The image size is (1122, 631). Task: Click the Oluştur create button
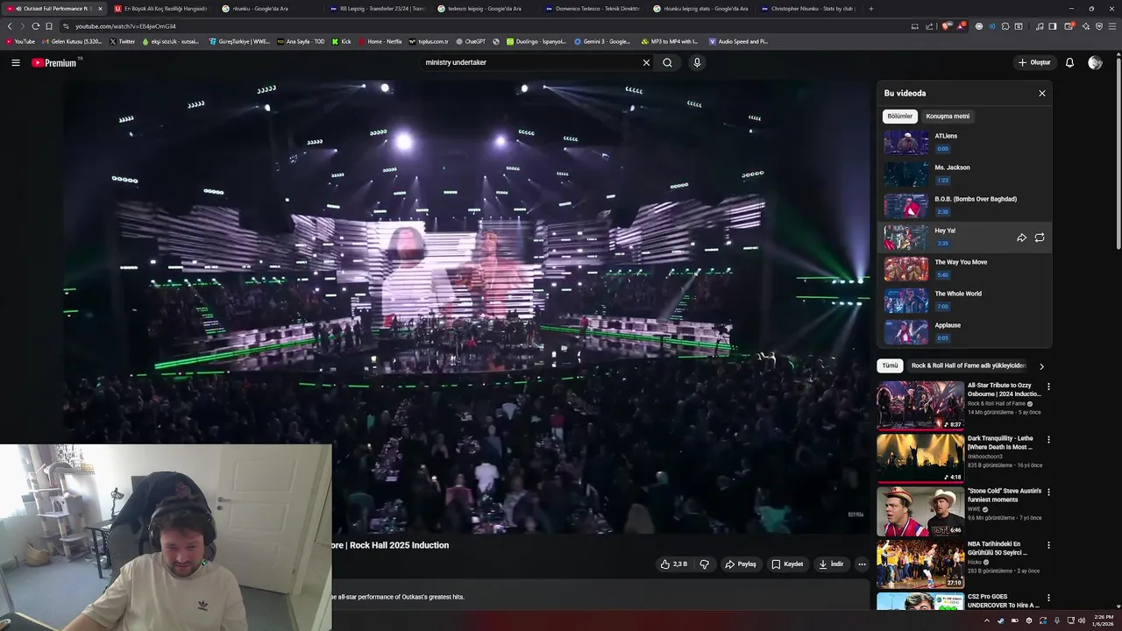1034,63
